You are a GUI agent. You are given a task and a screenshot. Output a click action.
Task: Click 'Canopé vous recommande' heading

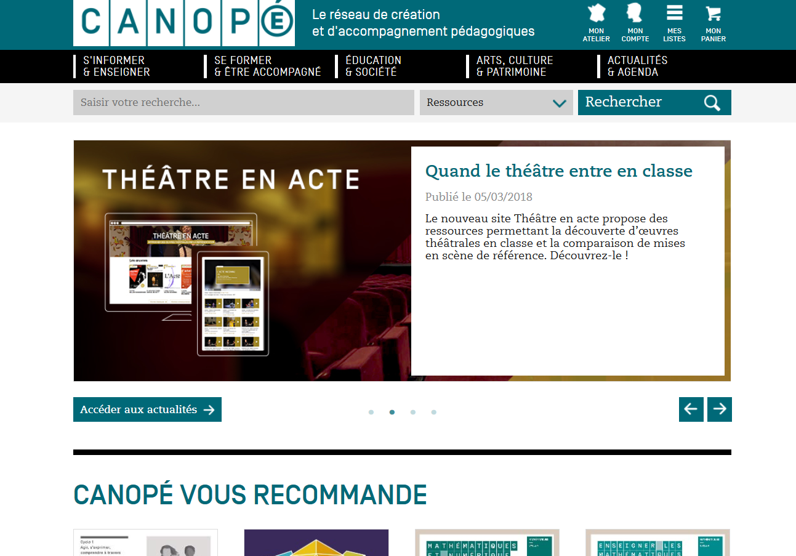click(250, 495)
